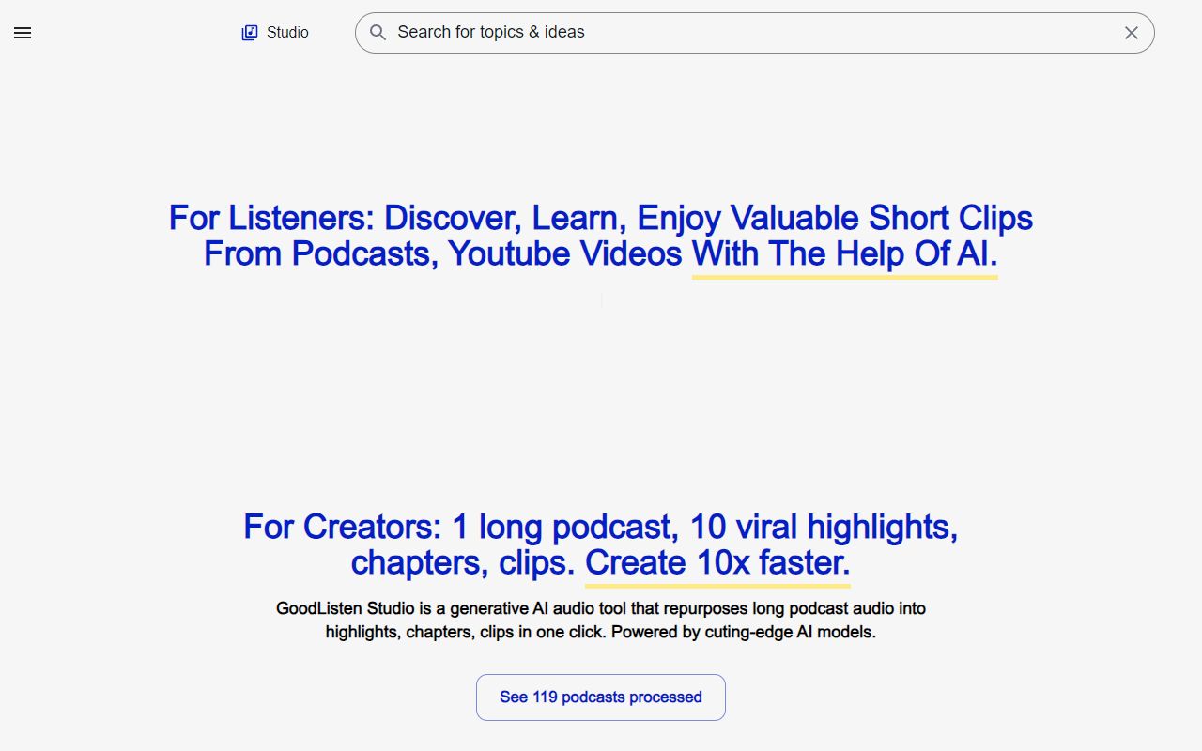The image size is (1202, 751).
Task: Click the Studio logo icon in the header
Action: point(249,32)
